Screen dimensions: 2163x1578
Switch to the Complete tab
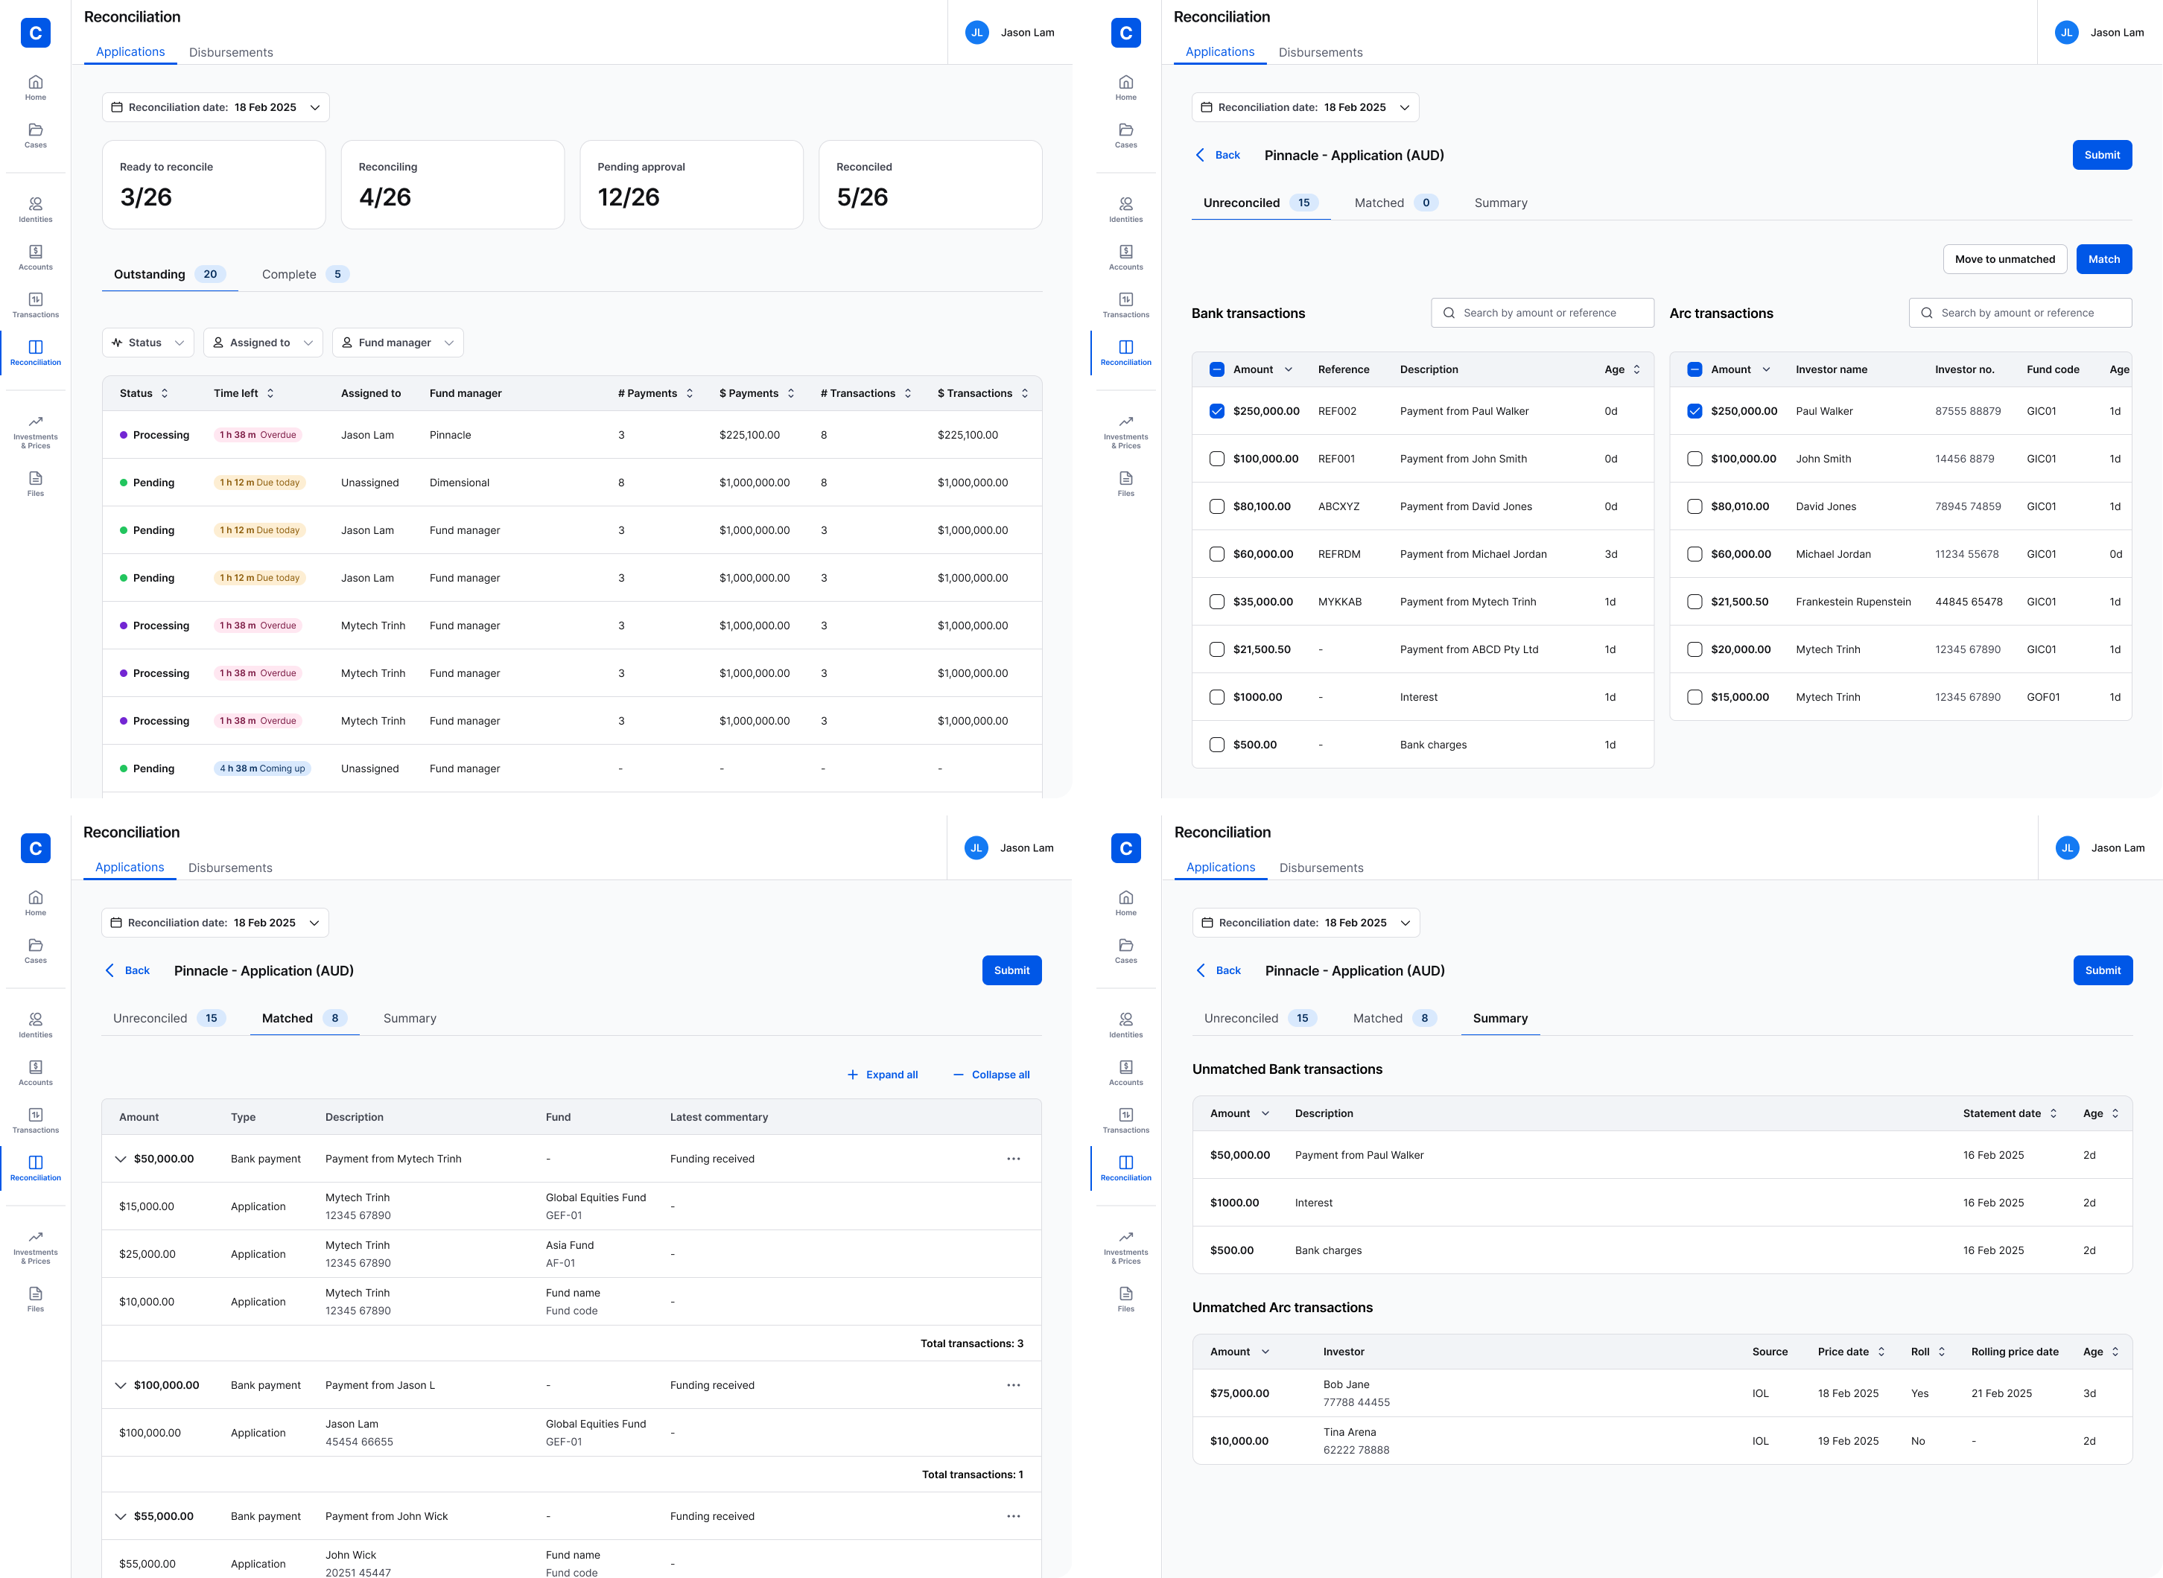304,274
